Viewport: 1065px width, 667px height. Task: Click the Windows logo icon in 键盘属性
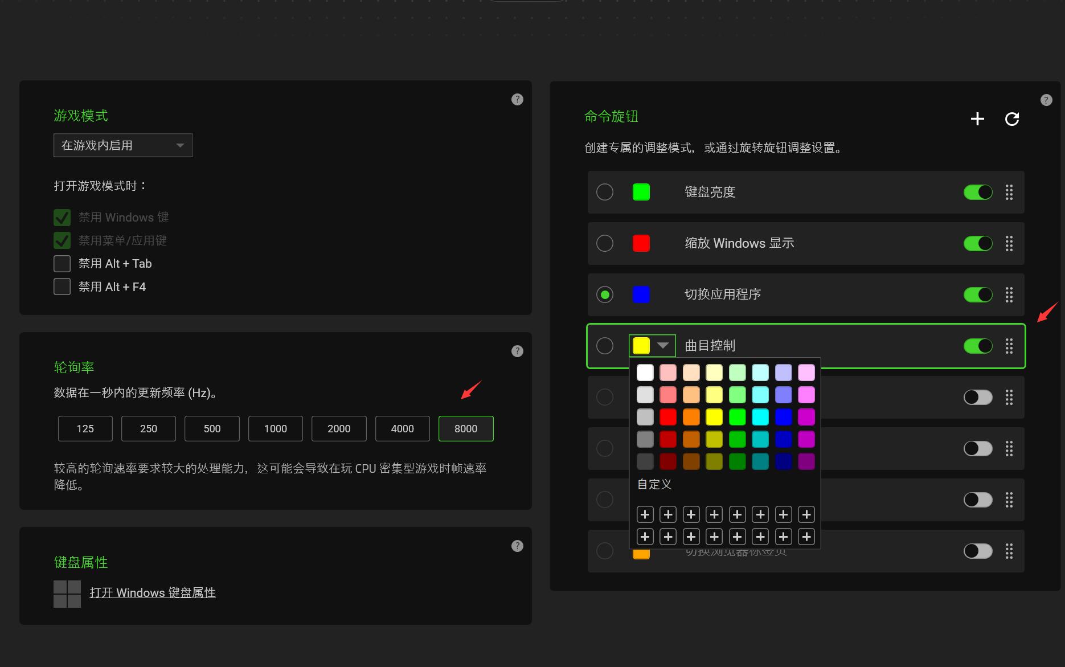tap(67, 594)
